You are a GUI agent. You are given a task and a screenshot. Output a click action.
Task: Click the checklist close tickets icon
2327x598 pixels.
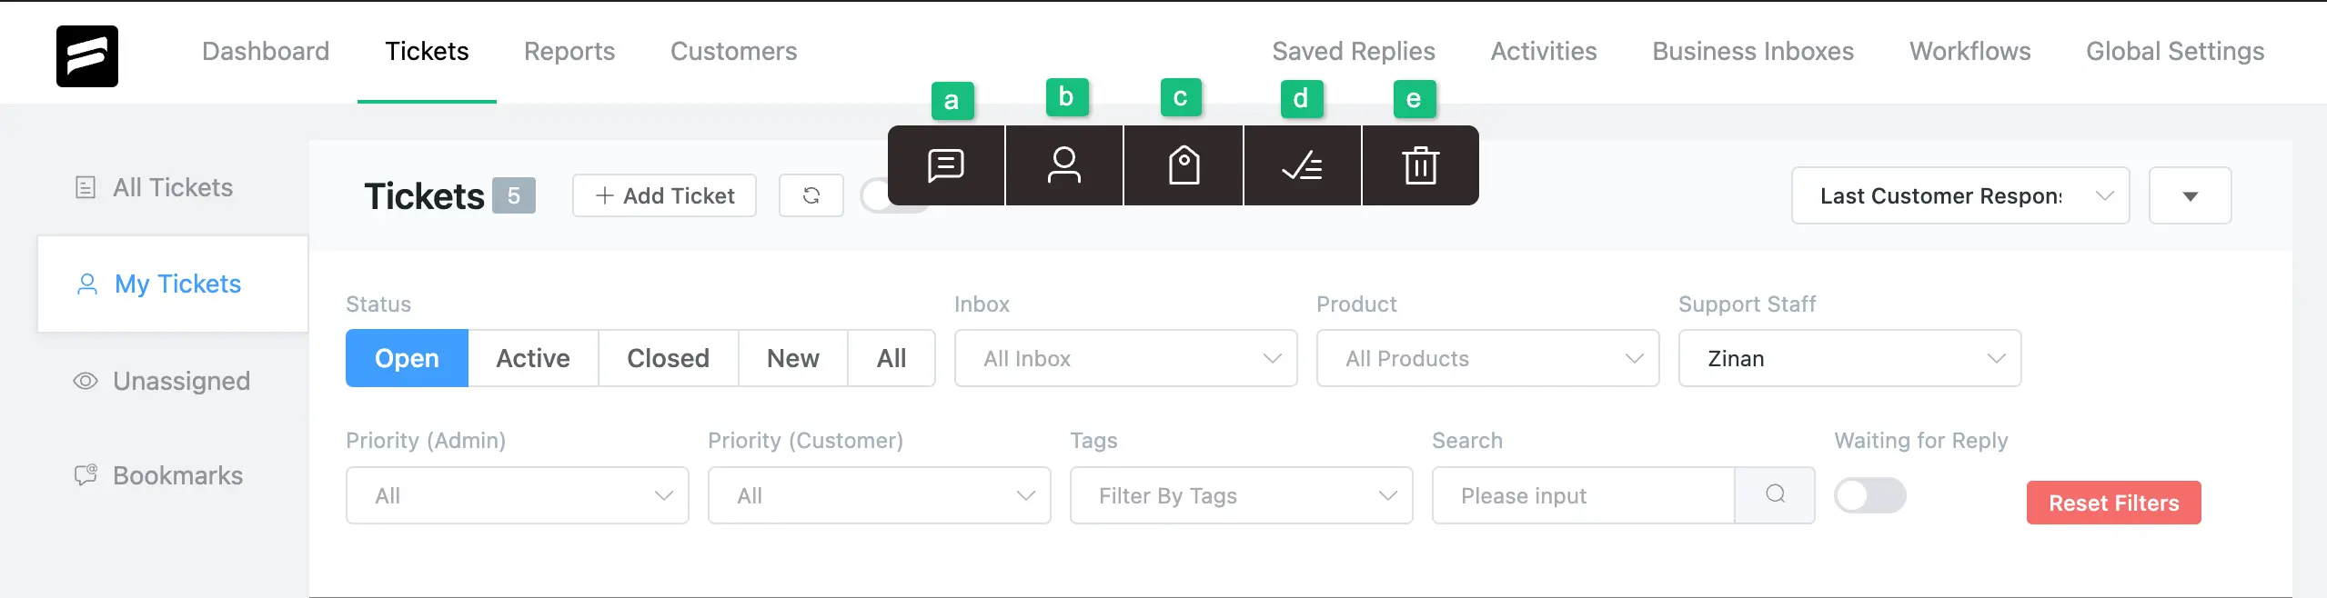click(x=1303, y=165)
